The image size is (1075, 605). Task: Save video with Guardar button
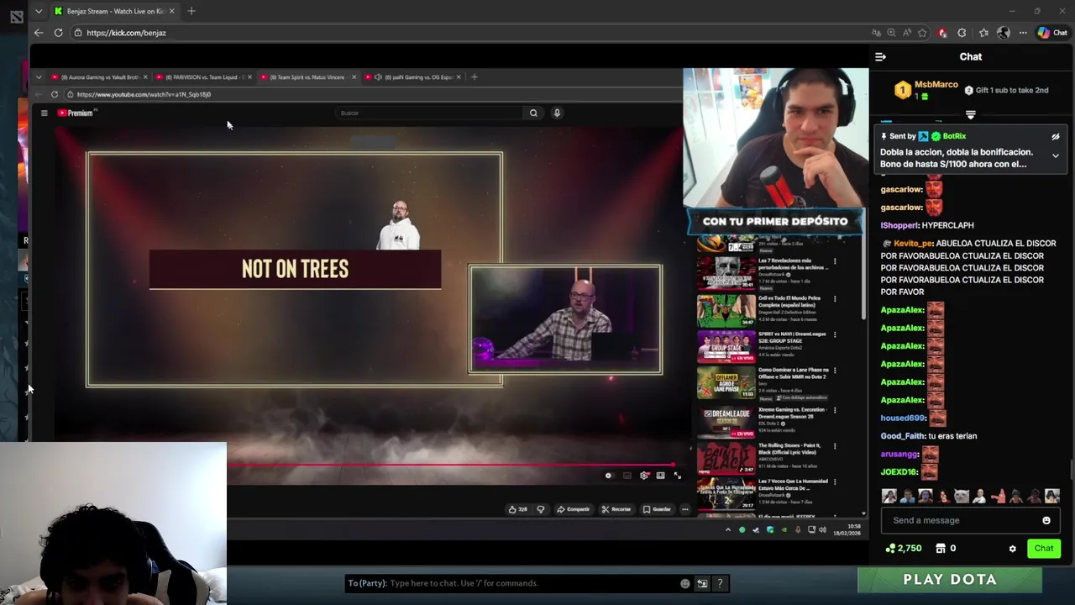(x=657, y=509)
